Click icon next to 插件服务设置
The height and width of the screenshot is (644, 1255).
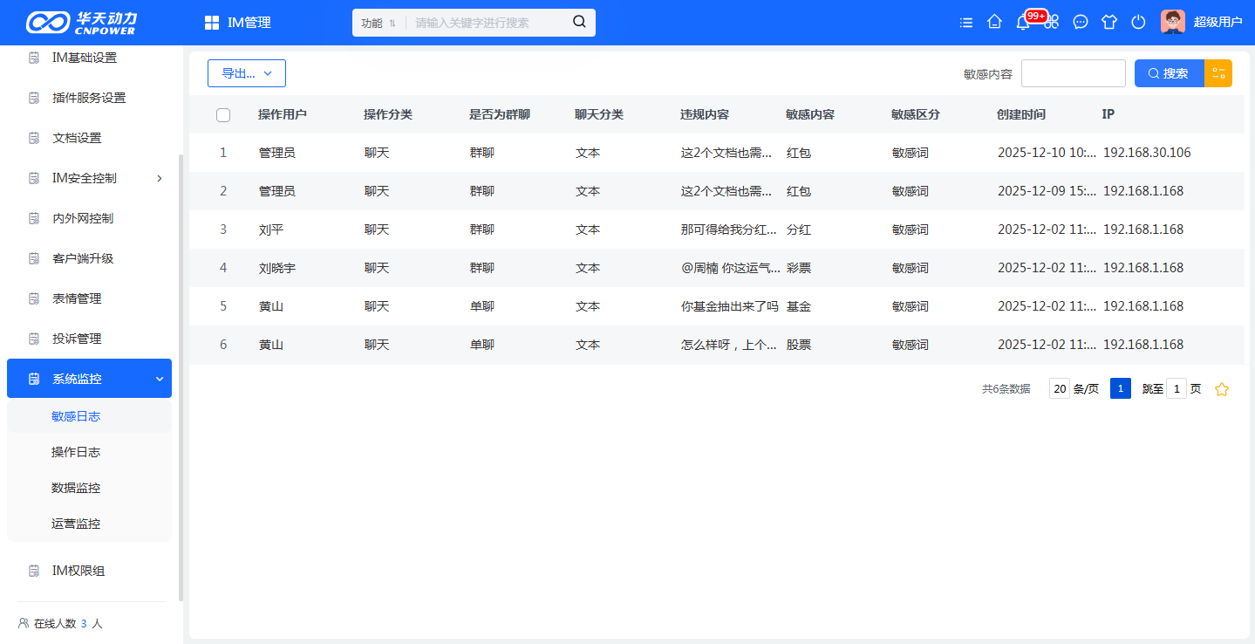(34, 98)
